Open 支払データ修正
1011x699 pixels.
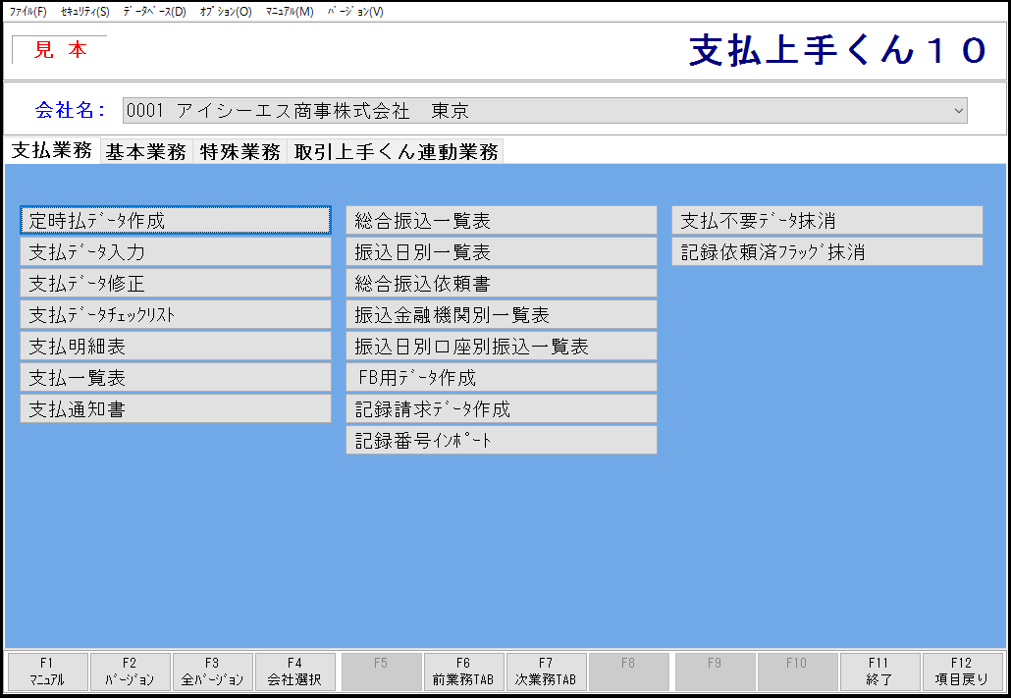pyautogui.click(x=176, y=283)
